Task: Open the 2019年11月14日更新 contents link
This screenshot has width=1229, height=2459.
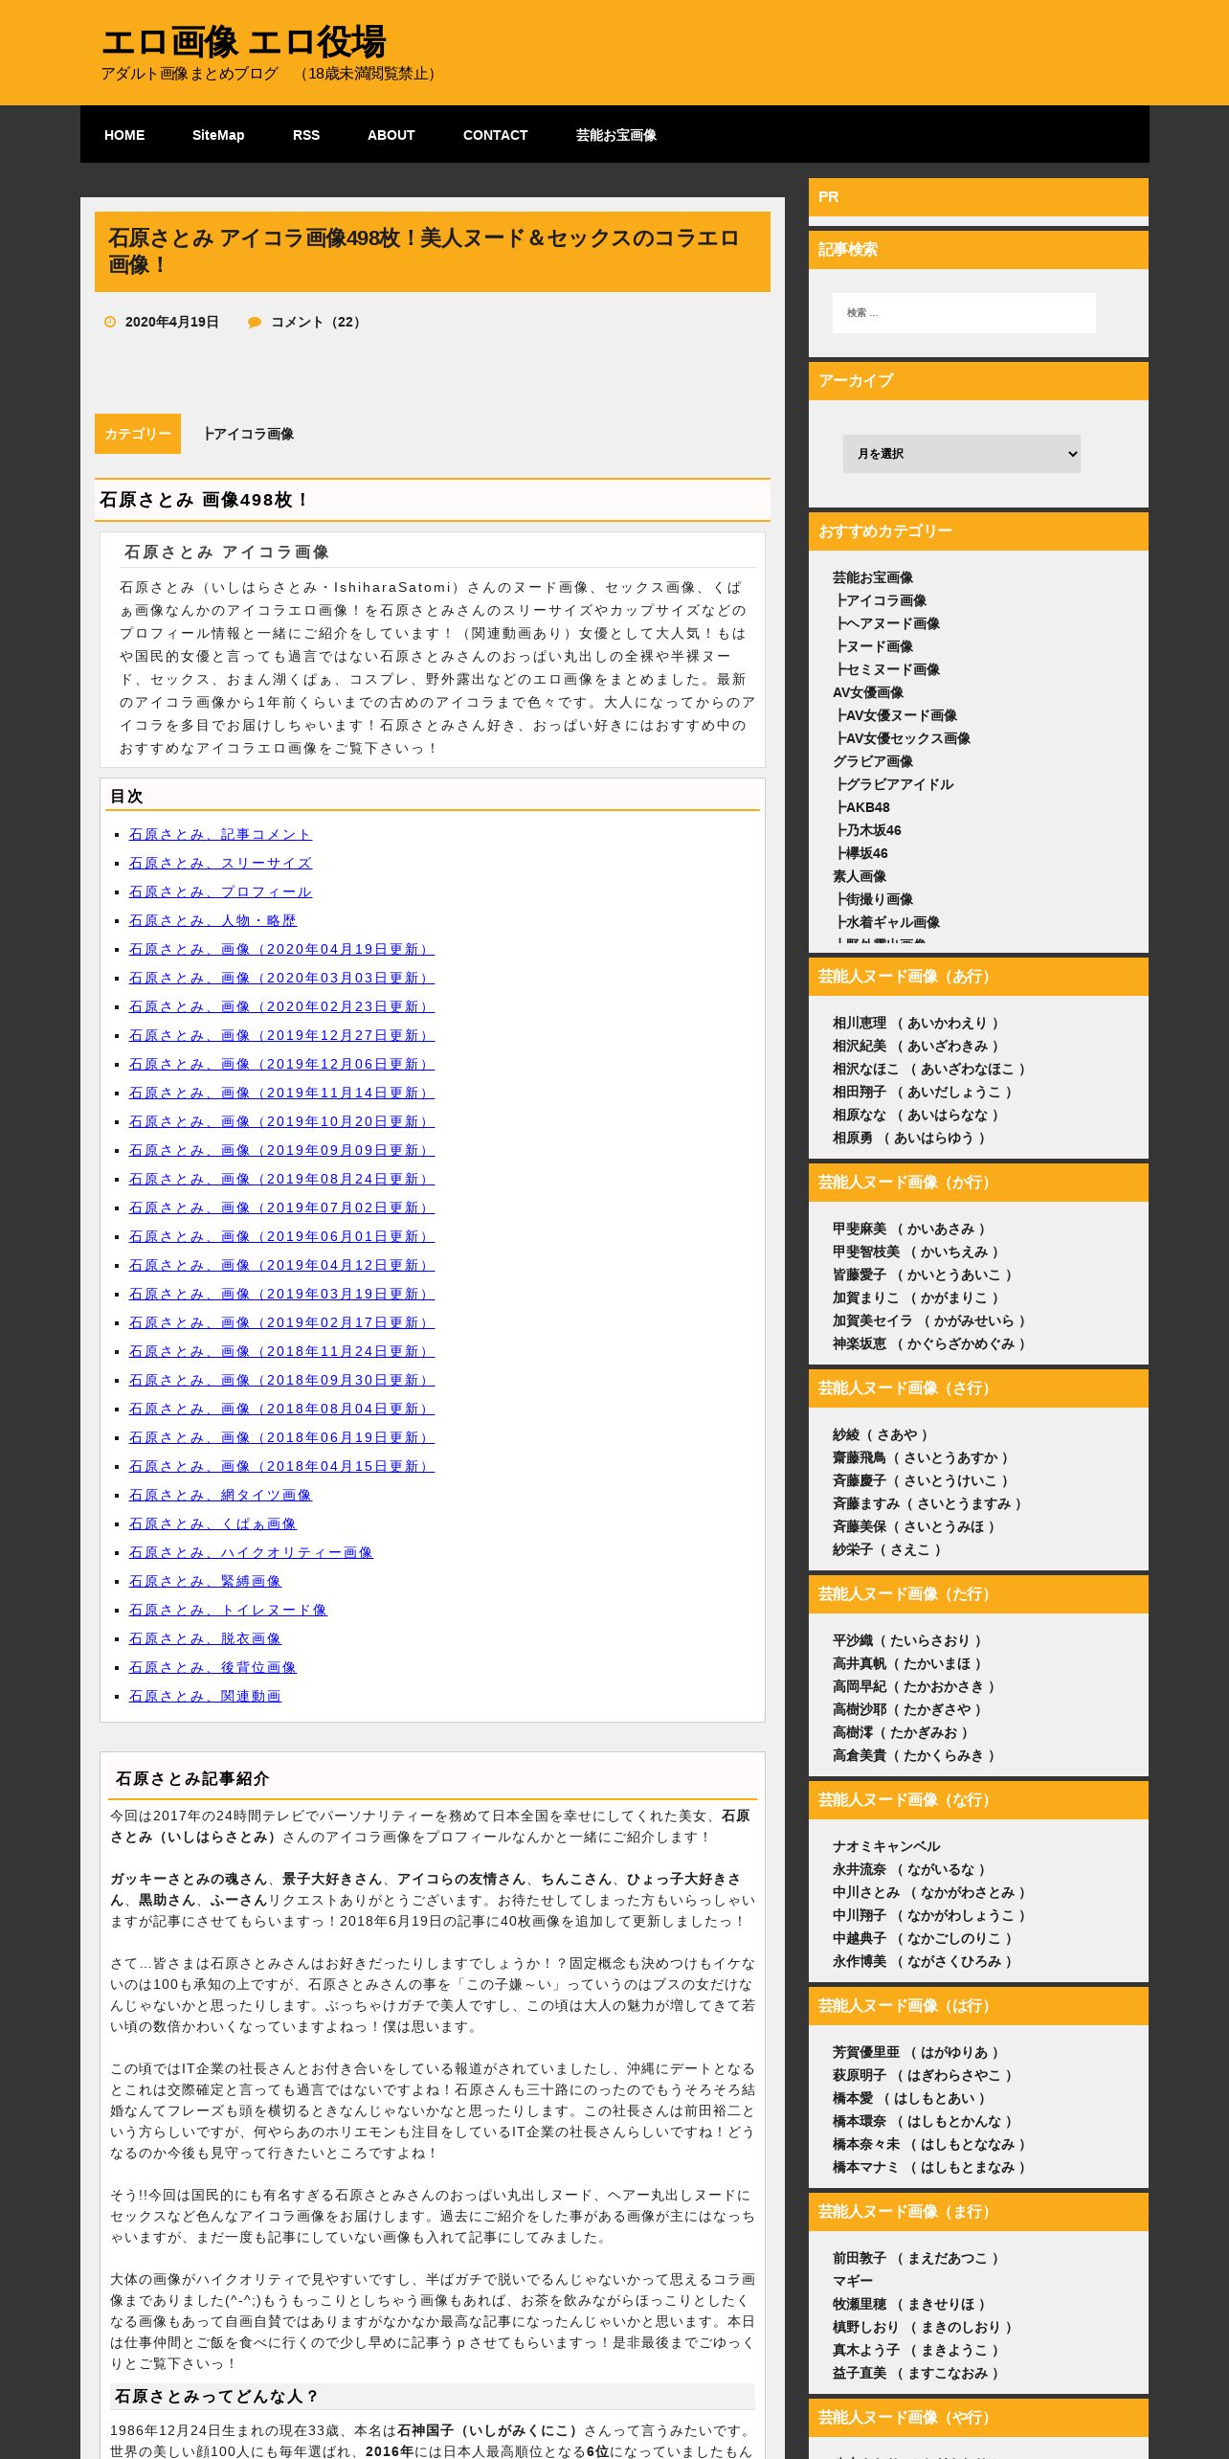Action: [281, 1093]
